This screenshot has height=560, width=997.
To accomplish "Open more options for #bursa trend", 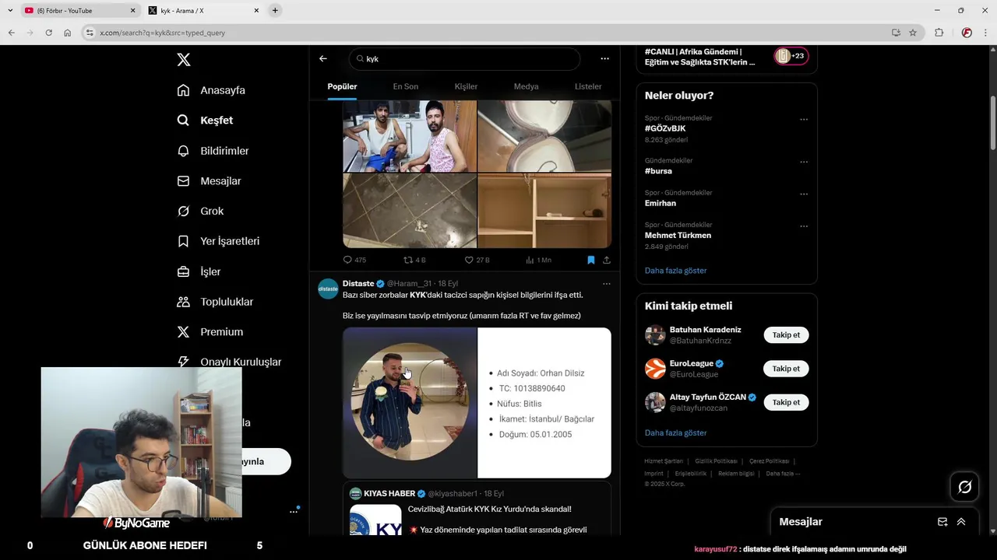I will (x=804, y=162).
